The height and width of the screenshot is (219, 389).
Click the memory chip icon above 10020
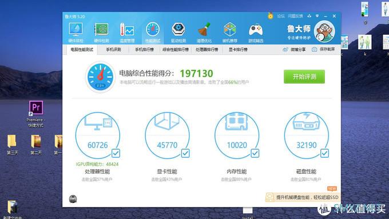tap(236, 122)
